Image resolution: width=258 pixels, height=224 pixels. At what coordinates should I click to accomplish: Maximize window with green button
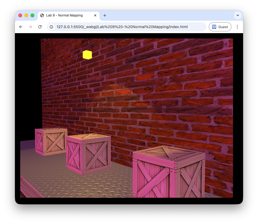tap(32, 15)
